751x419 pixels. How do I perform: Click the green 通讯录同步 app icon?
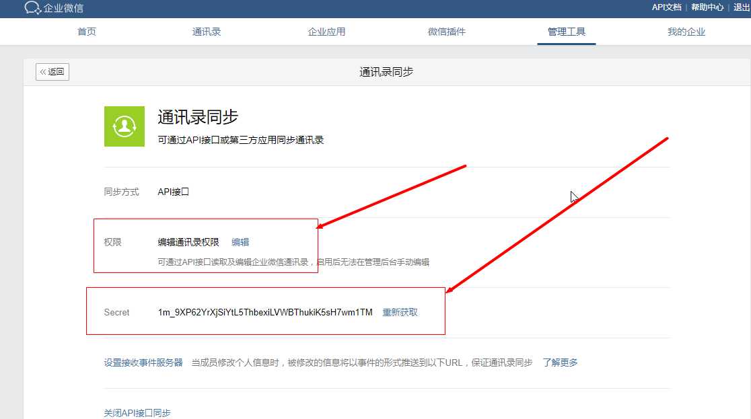tap(124, 126)
